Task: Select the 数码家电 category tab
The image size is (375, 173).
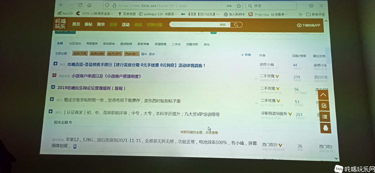Action: (109, 44)
